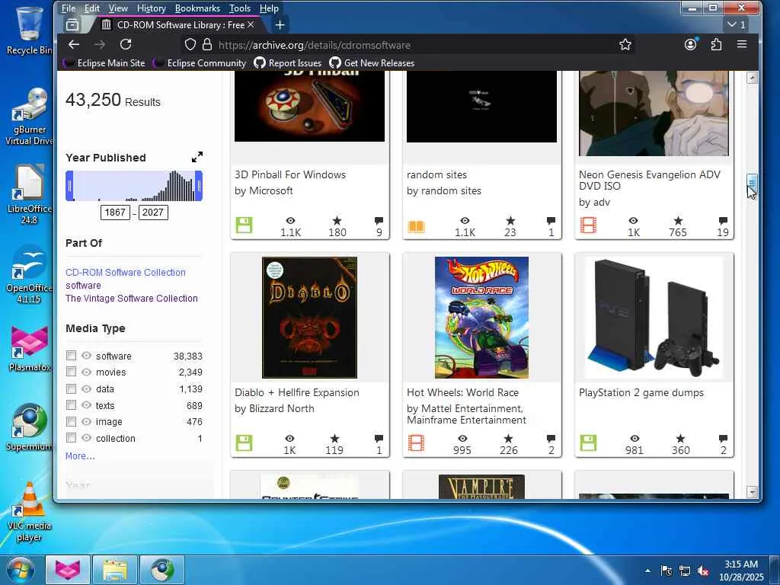Click the address bar URL
The width and height of the screenshot is (780, 585).
click(315, 45)
